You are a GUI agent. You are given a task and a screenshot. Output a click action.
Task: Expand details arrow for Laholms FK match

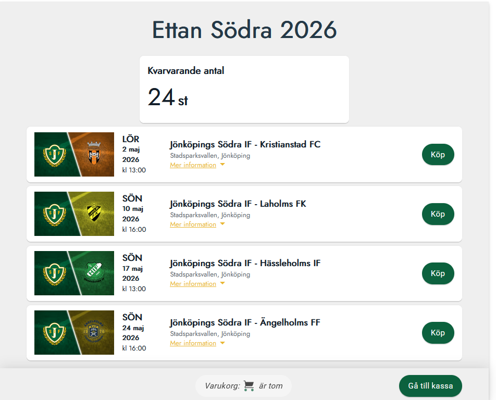coord(222,224)
